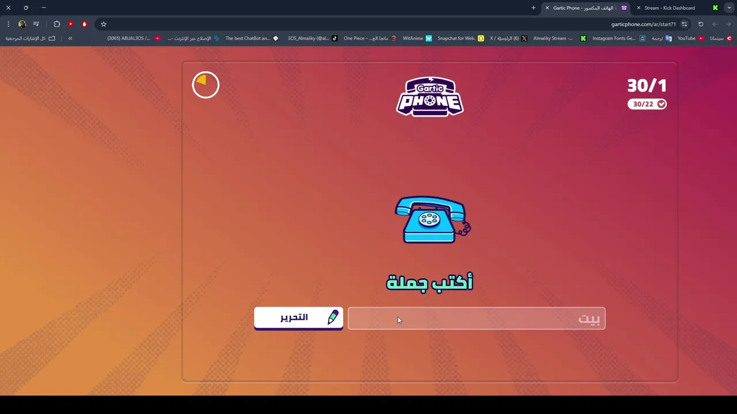737x414 pixels.
Task: Reload the current page
Action: 701,24
